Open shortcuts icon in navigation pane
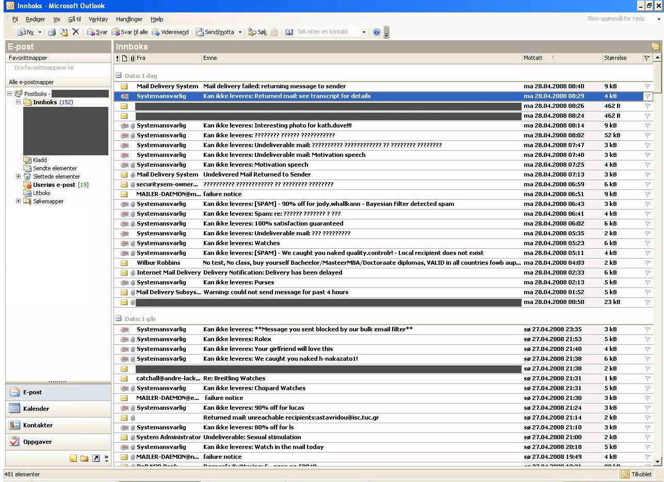Screen dimensions: 664x482 95,458
